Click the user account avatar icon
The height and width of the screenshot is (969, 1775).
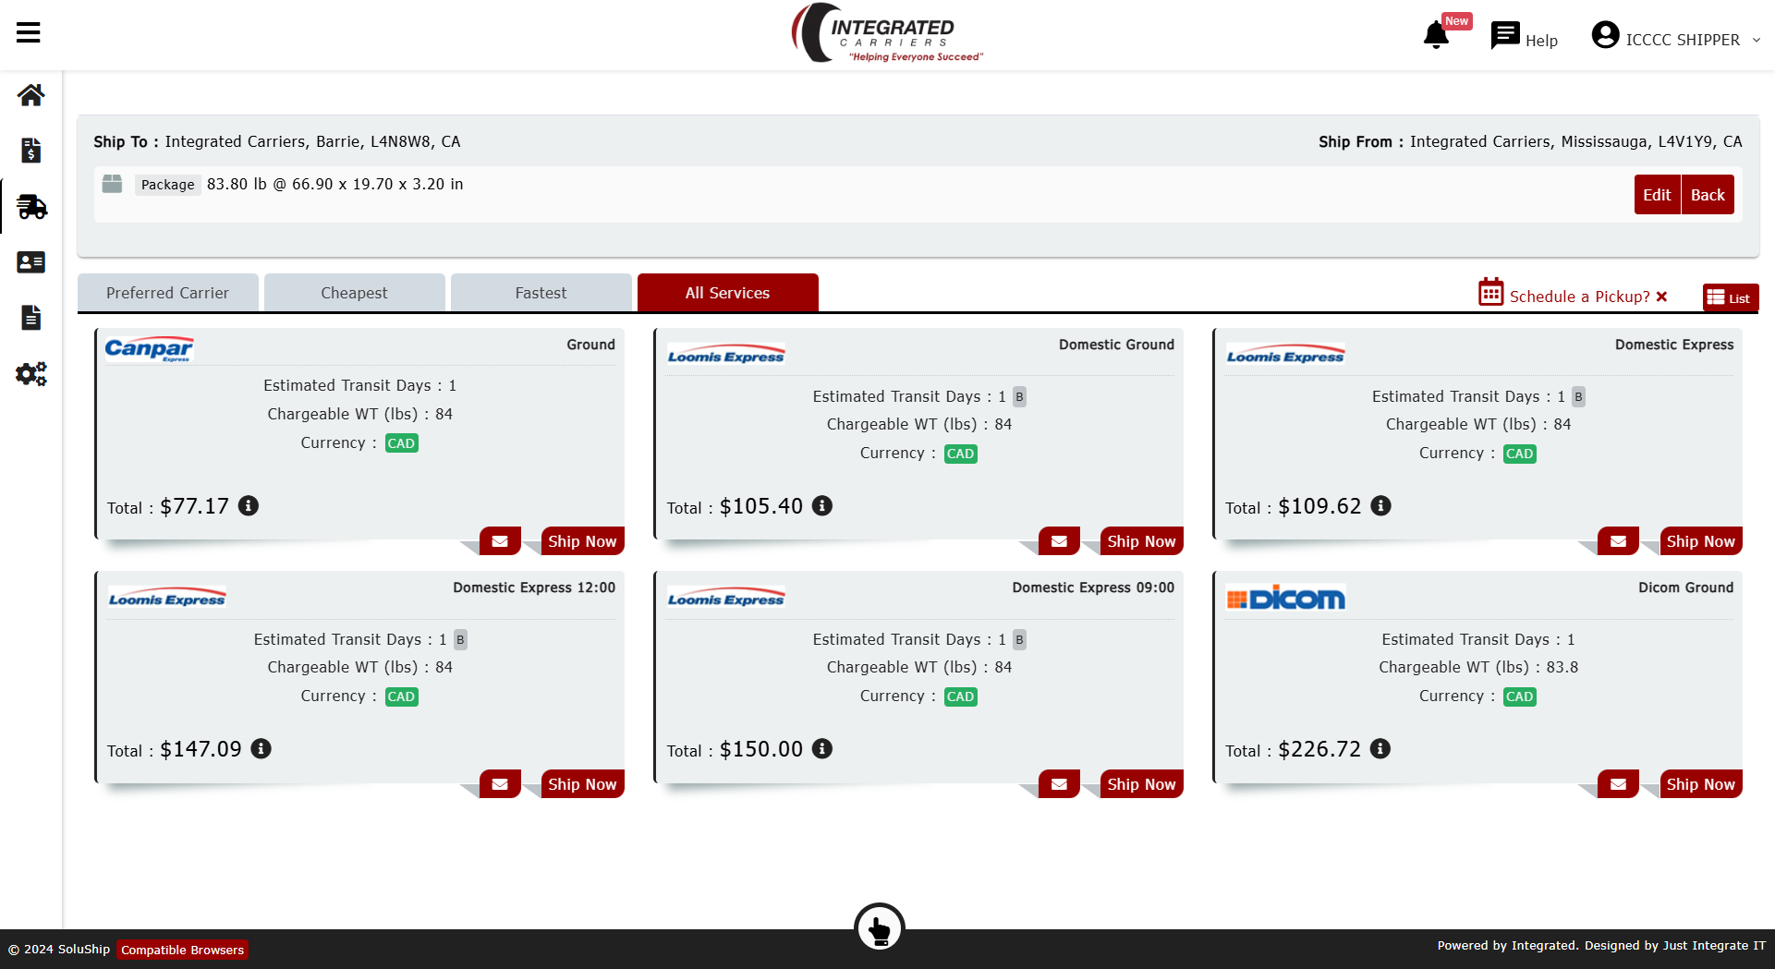[x=1605, y=35]
